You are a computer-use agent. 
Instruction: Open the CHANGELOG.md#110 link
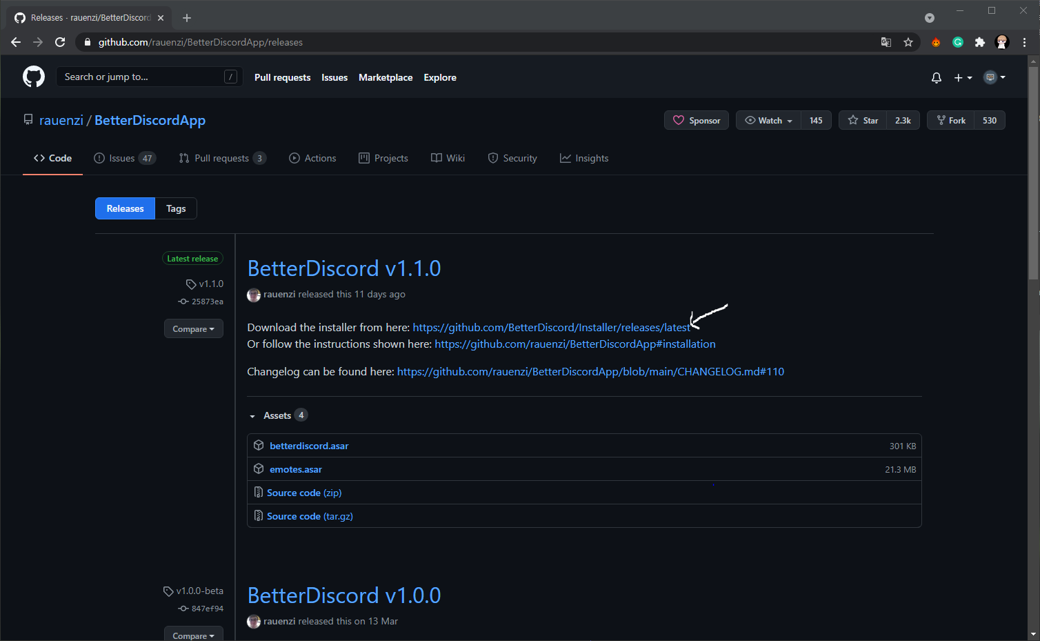click(590, 371)
